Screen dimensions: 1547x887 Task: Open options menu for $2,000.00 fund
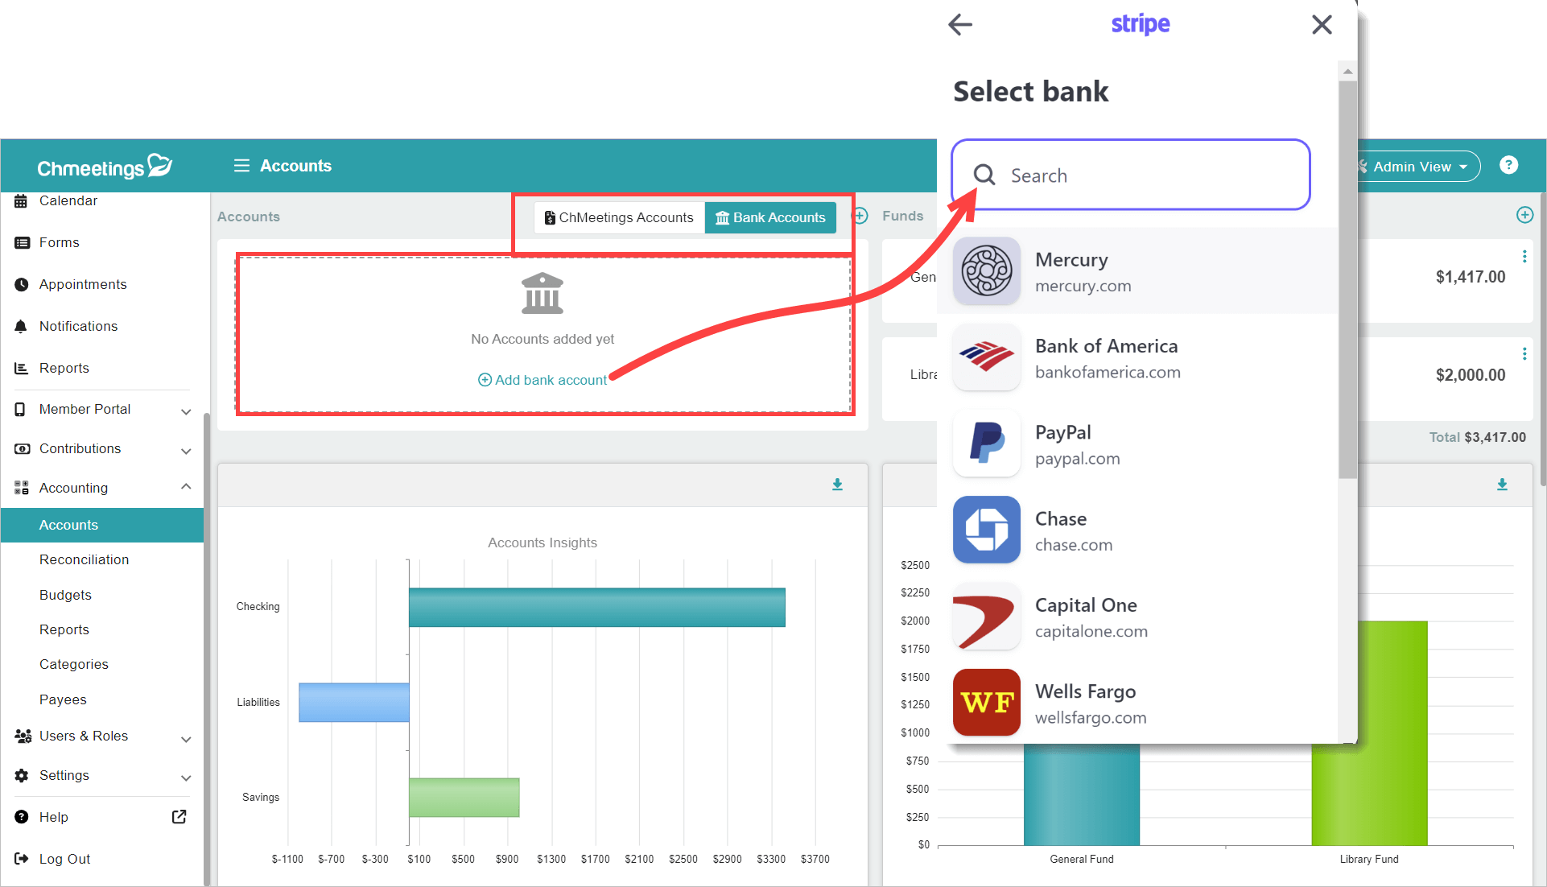pos(1524,353)
